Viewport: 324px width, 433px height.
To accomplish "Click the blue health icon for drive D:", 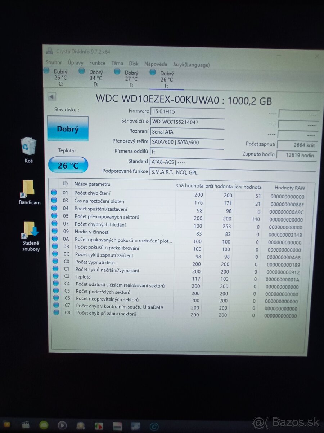I will point(82,71).
